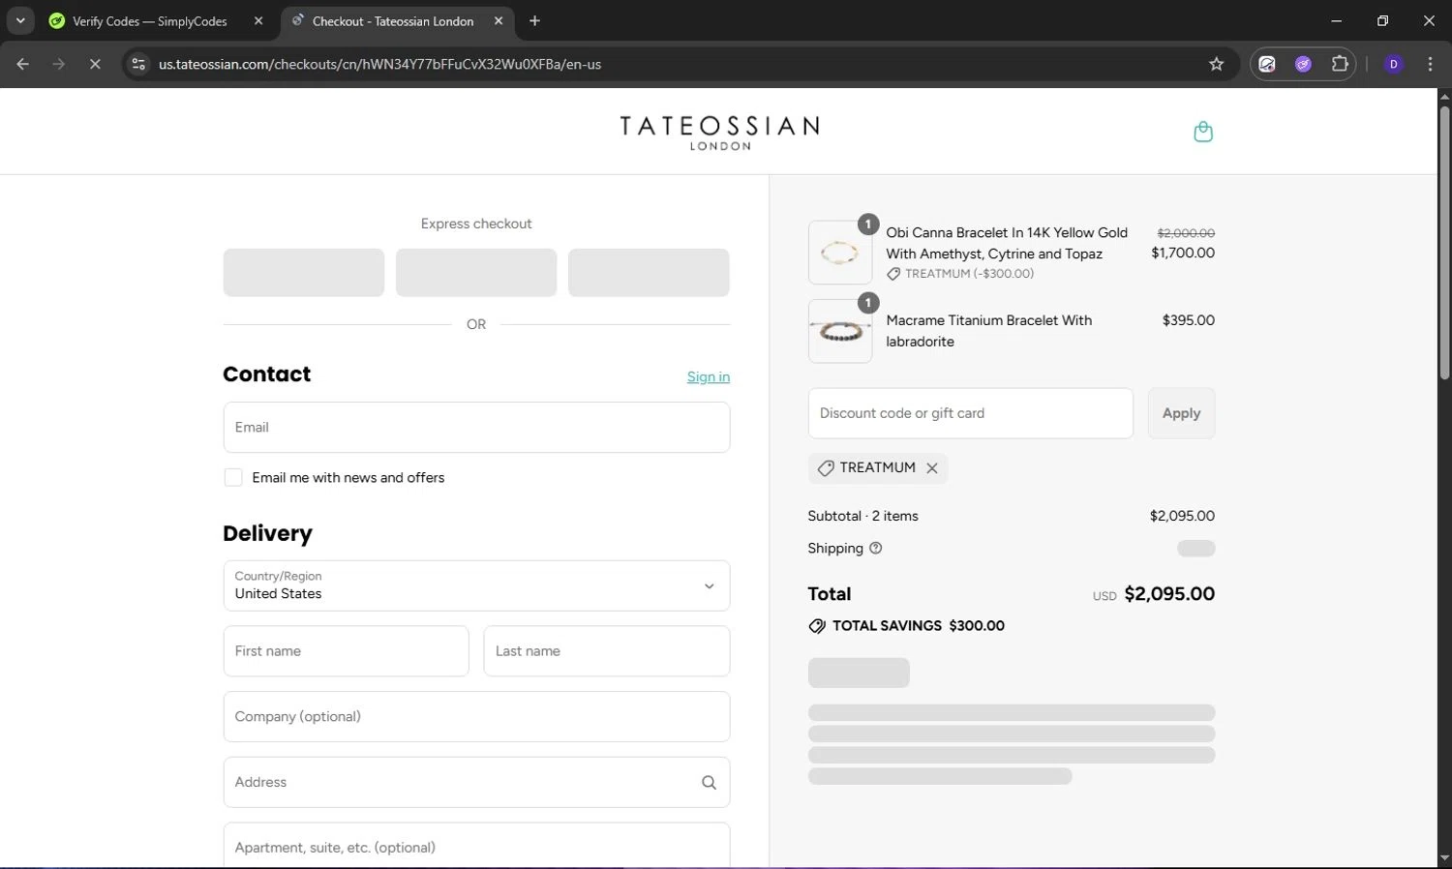Focus the Apartment, suite field

476,845
